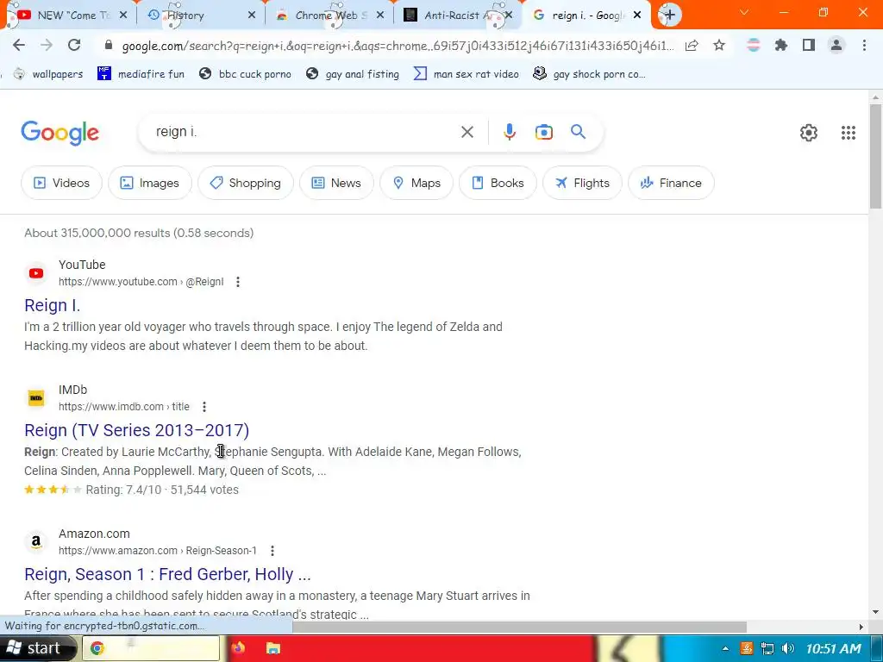Filter results by Images
883x662 pixels.
(150, 183)
